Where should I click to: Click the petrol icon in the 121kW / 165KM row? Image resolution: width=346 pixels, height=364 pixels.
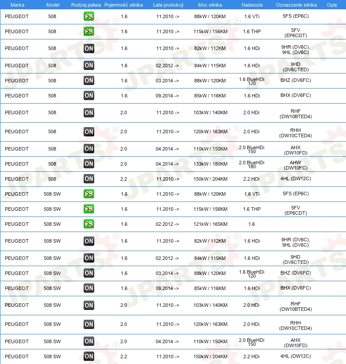coord(89,224)
